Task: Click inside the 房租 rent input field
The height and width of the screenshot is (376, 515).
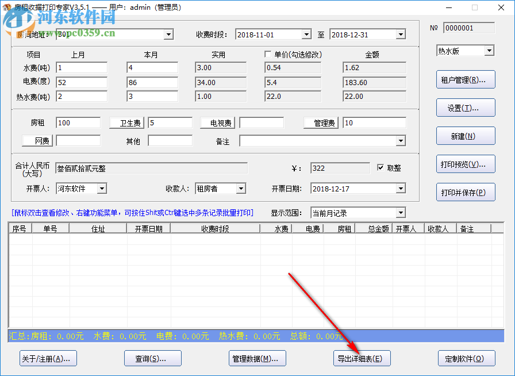Action: (x=78, y=122)
